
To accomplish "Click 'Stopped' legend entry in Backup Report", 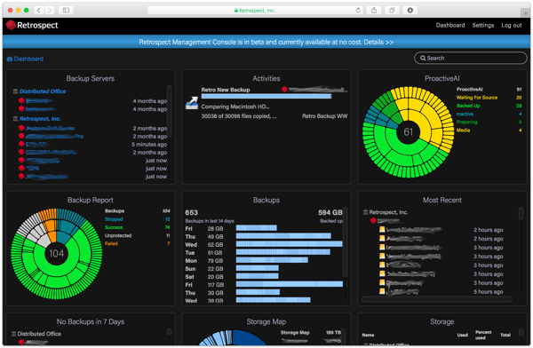I will click(114, 219).
